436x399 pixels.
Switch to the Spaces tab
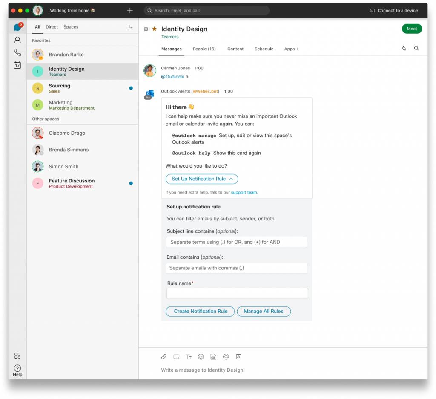(x=71, y=26)
